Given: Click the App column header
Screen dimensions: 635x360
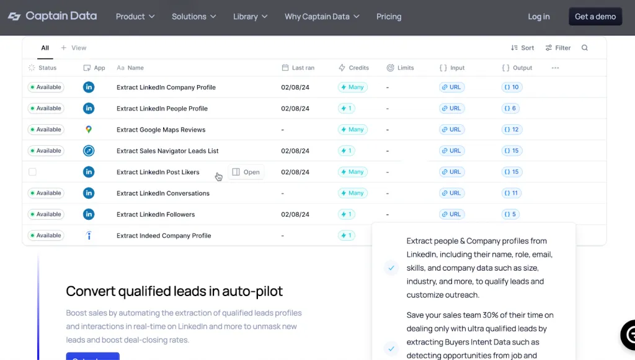Looking at the screenshot, I should pos(94,68).
